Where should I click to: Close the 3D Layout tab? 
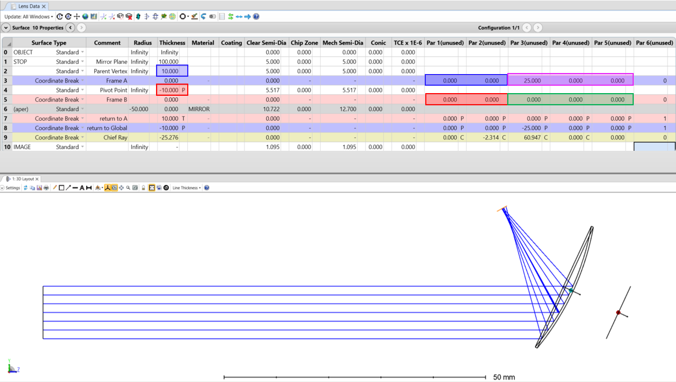pos(38,179)
